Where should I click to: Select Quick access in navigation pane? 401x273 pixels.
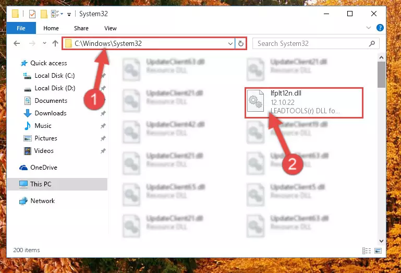click(48, 63)
